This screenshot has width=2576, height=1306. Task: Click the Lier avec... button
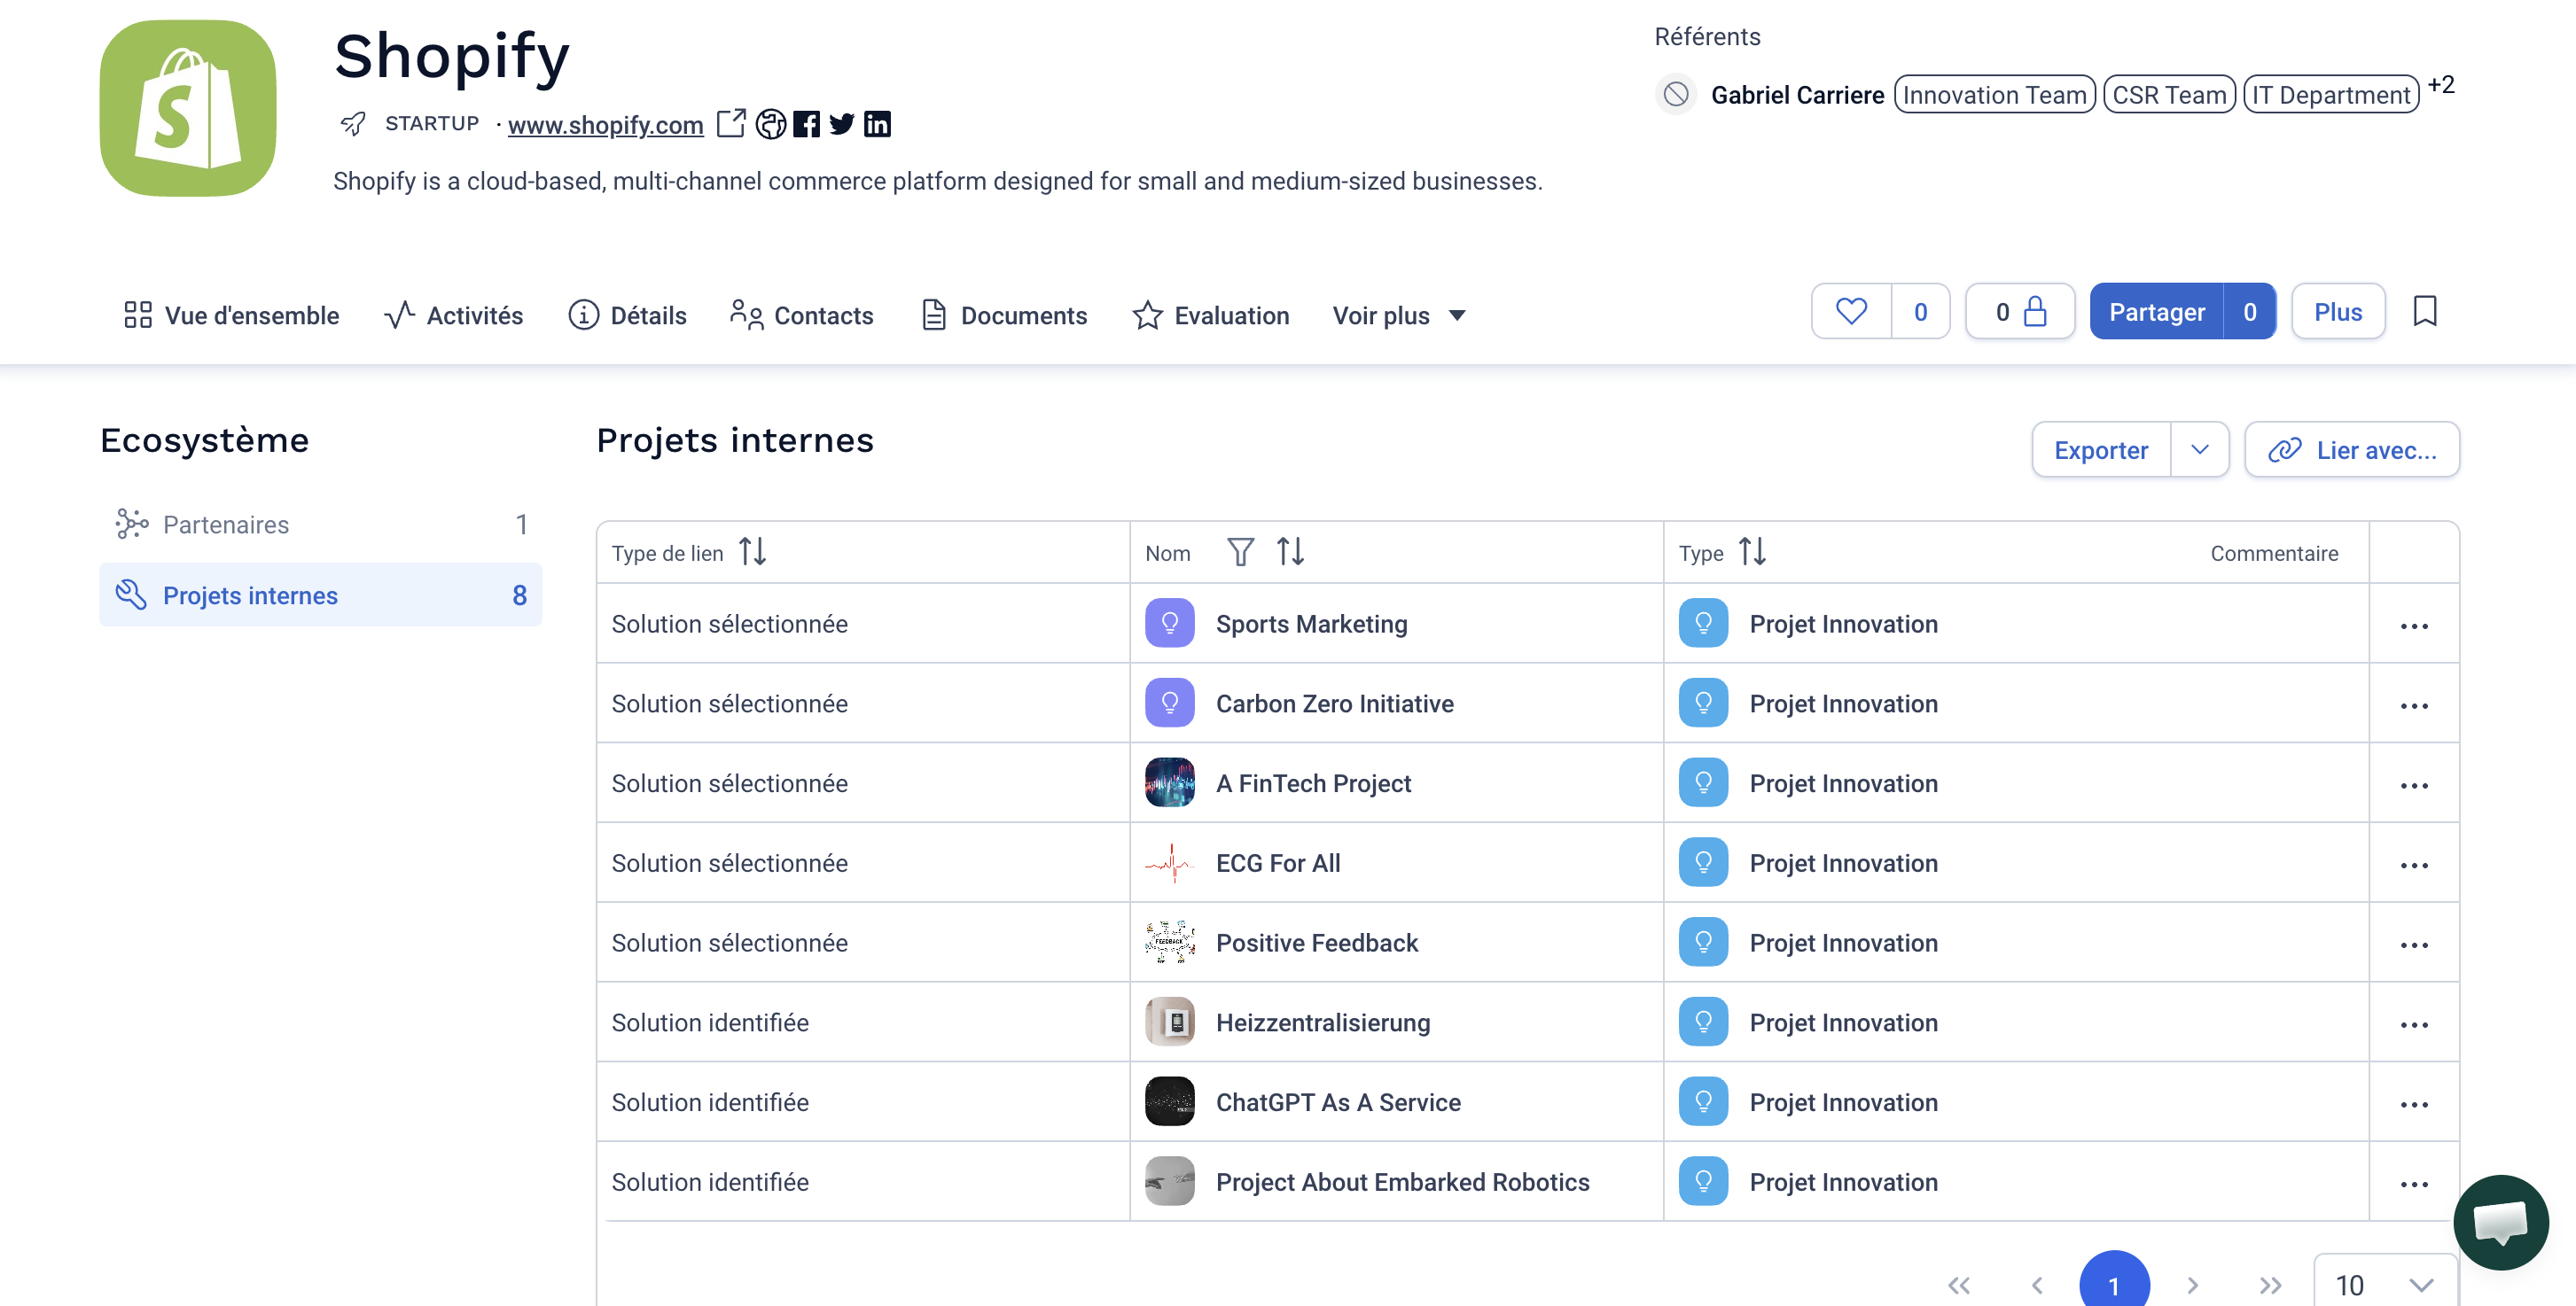pos(2352,449)
